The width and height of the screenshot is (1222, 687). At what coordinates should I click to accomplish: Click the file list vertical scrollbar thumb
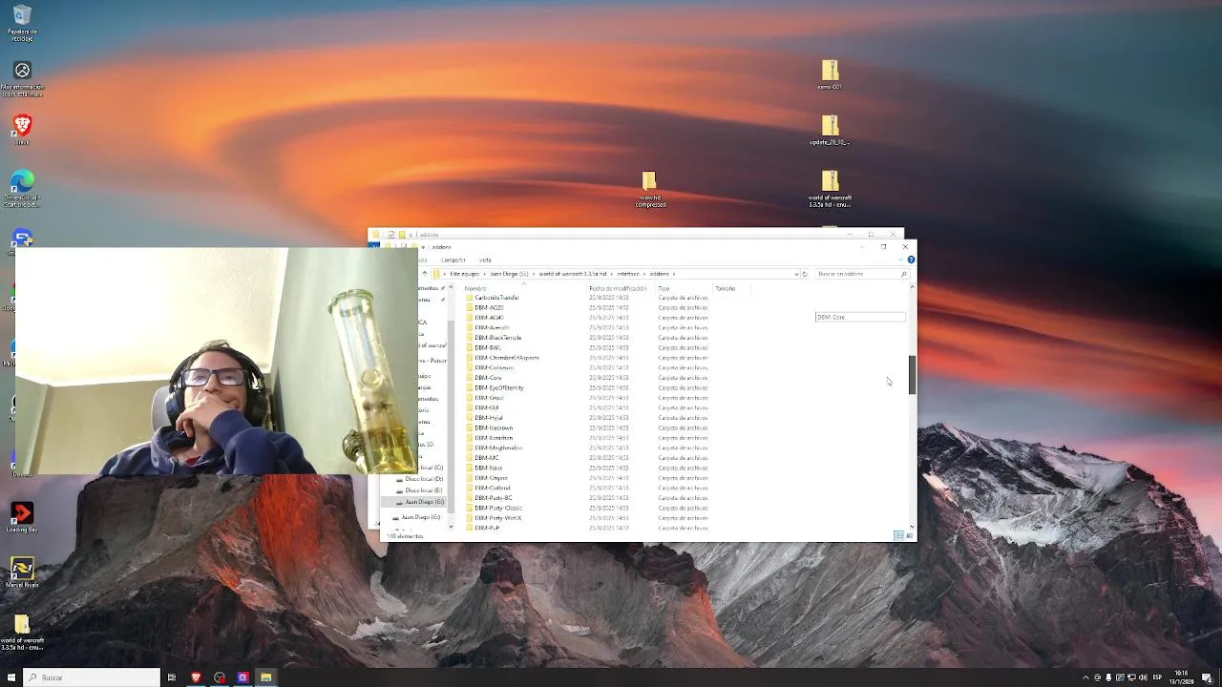912,374
